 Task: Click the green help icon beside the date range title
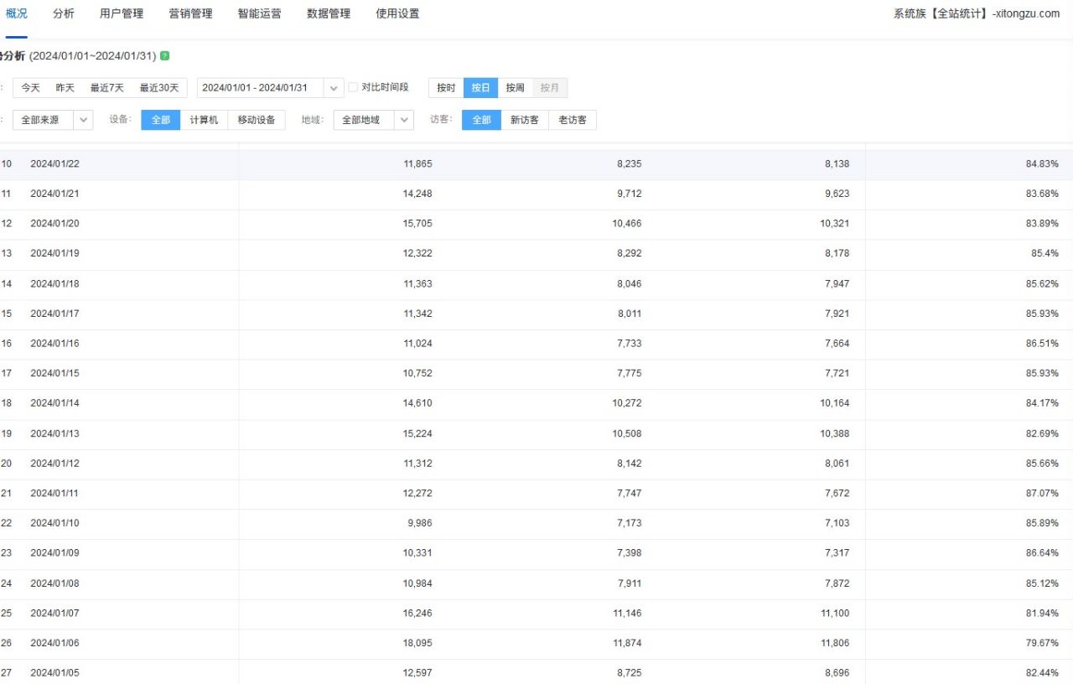coord(165,56)
